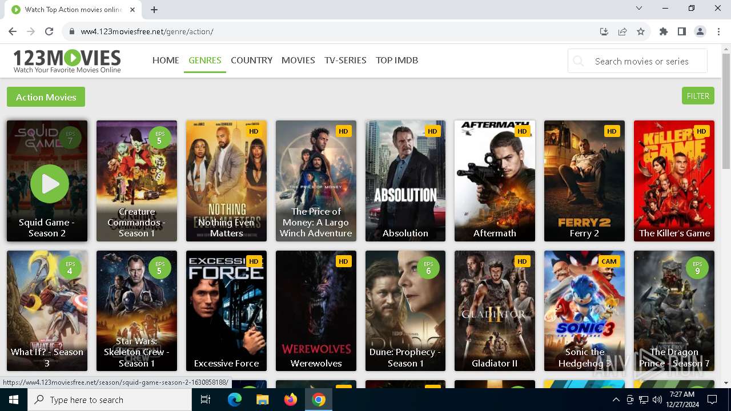Open the Gladiator II poster
Screen dimensions: 731x411
pos(495,311)
